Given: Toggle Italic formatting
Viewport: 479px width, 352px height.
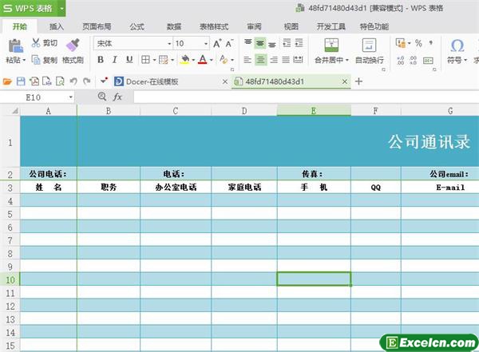Looking at the screenshot, I should coord(114,60).
